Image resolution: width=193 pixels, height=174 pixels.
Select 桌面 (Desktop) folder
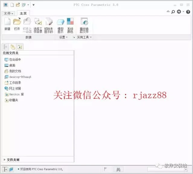pos(10,65)
